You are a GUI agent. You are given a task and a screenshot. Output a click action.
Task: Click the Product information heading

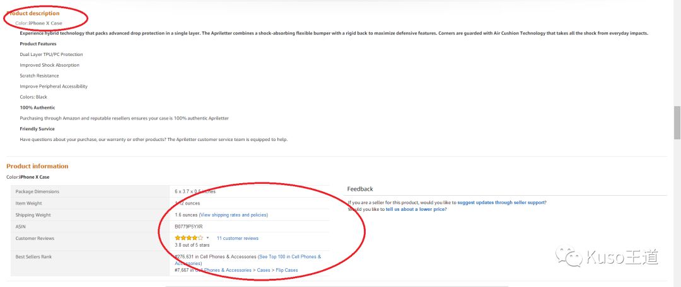(x=37, y=166)
